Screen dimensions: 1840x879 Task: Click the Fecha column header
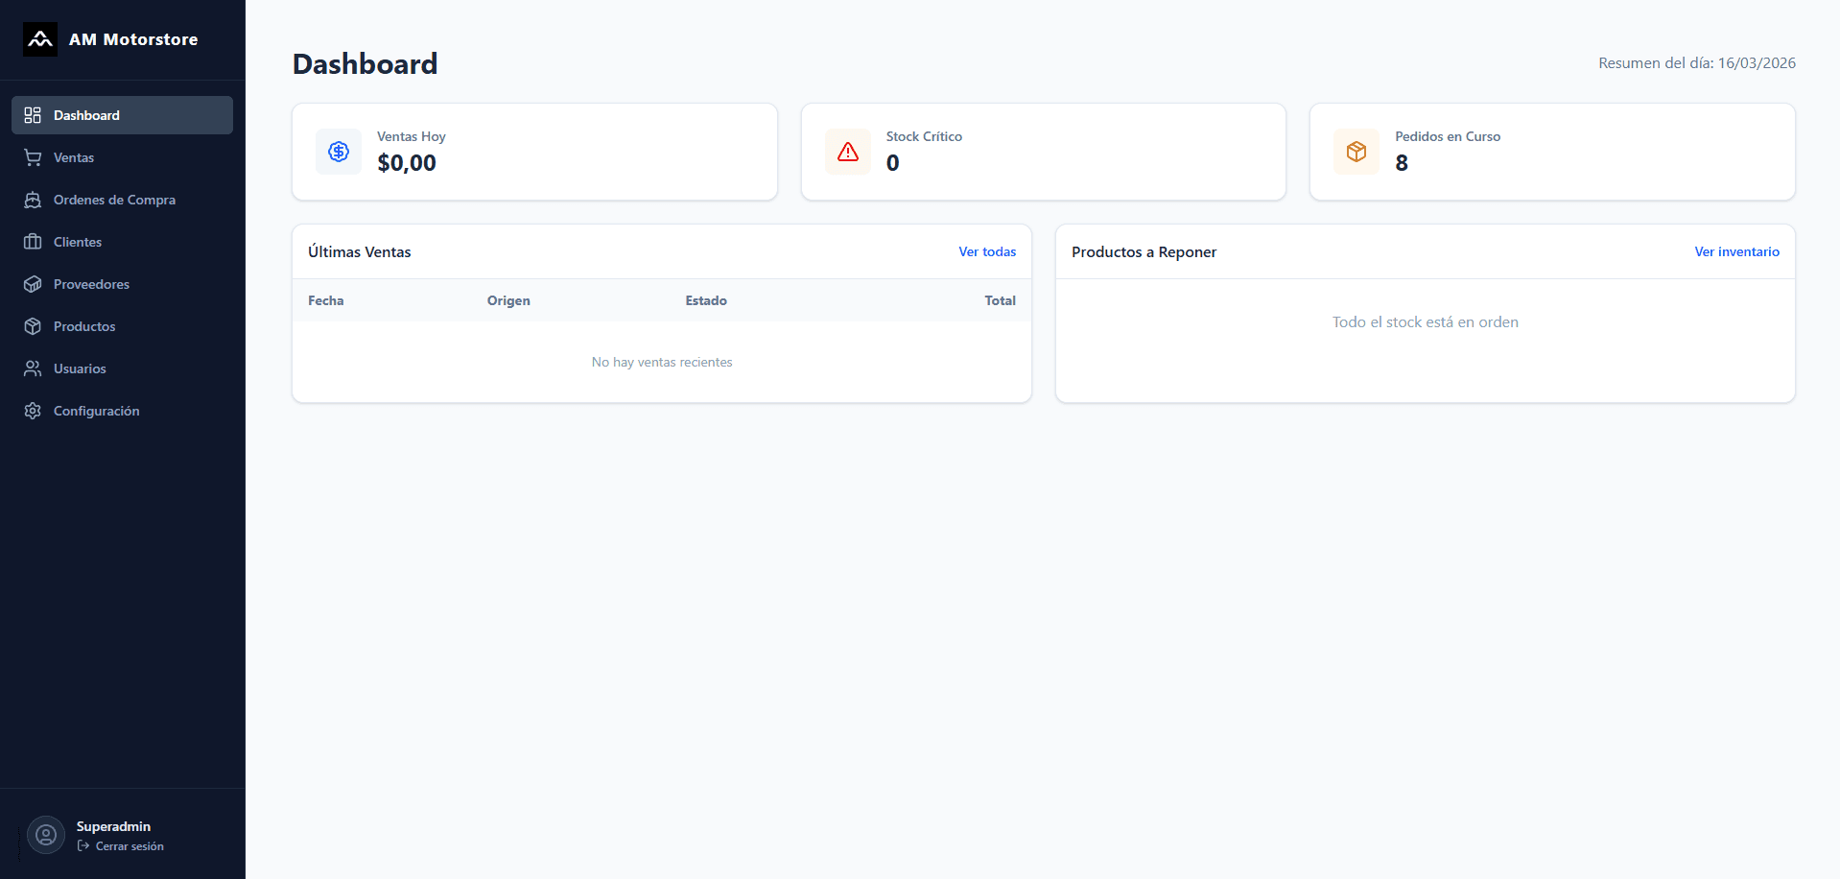pyautogui.click(x=325, y=300)
